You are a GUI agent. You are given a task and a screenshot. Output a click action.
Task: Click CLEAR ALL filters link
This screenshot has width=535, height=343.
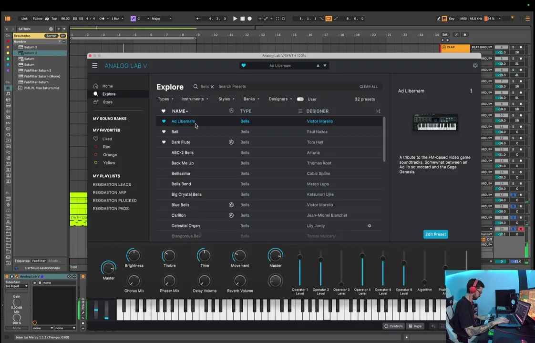tap(368, 87)
